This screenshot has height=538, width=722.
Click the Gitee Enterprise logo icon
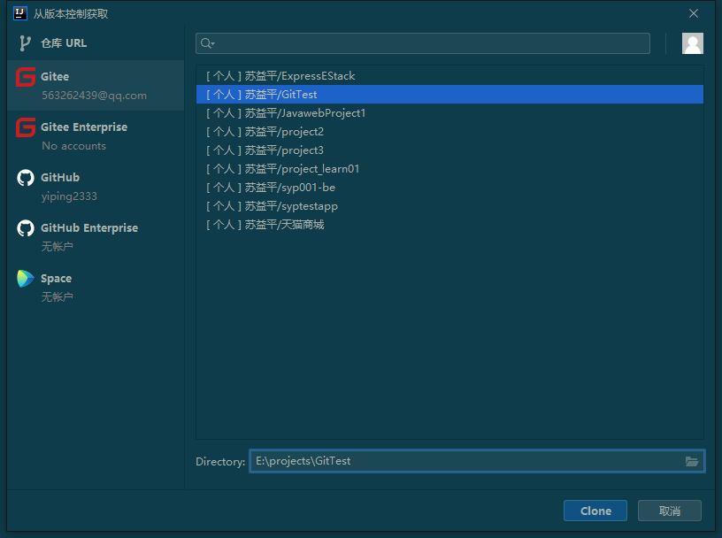[26, 127]
